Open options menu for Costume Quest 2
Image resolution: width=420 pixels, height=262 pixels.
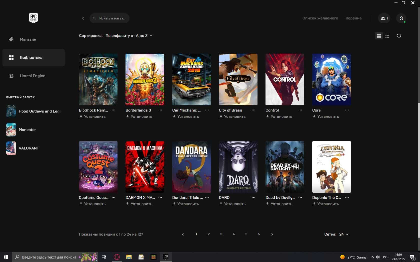[x=113, y=197]
